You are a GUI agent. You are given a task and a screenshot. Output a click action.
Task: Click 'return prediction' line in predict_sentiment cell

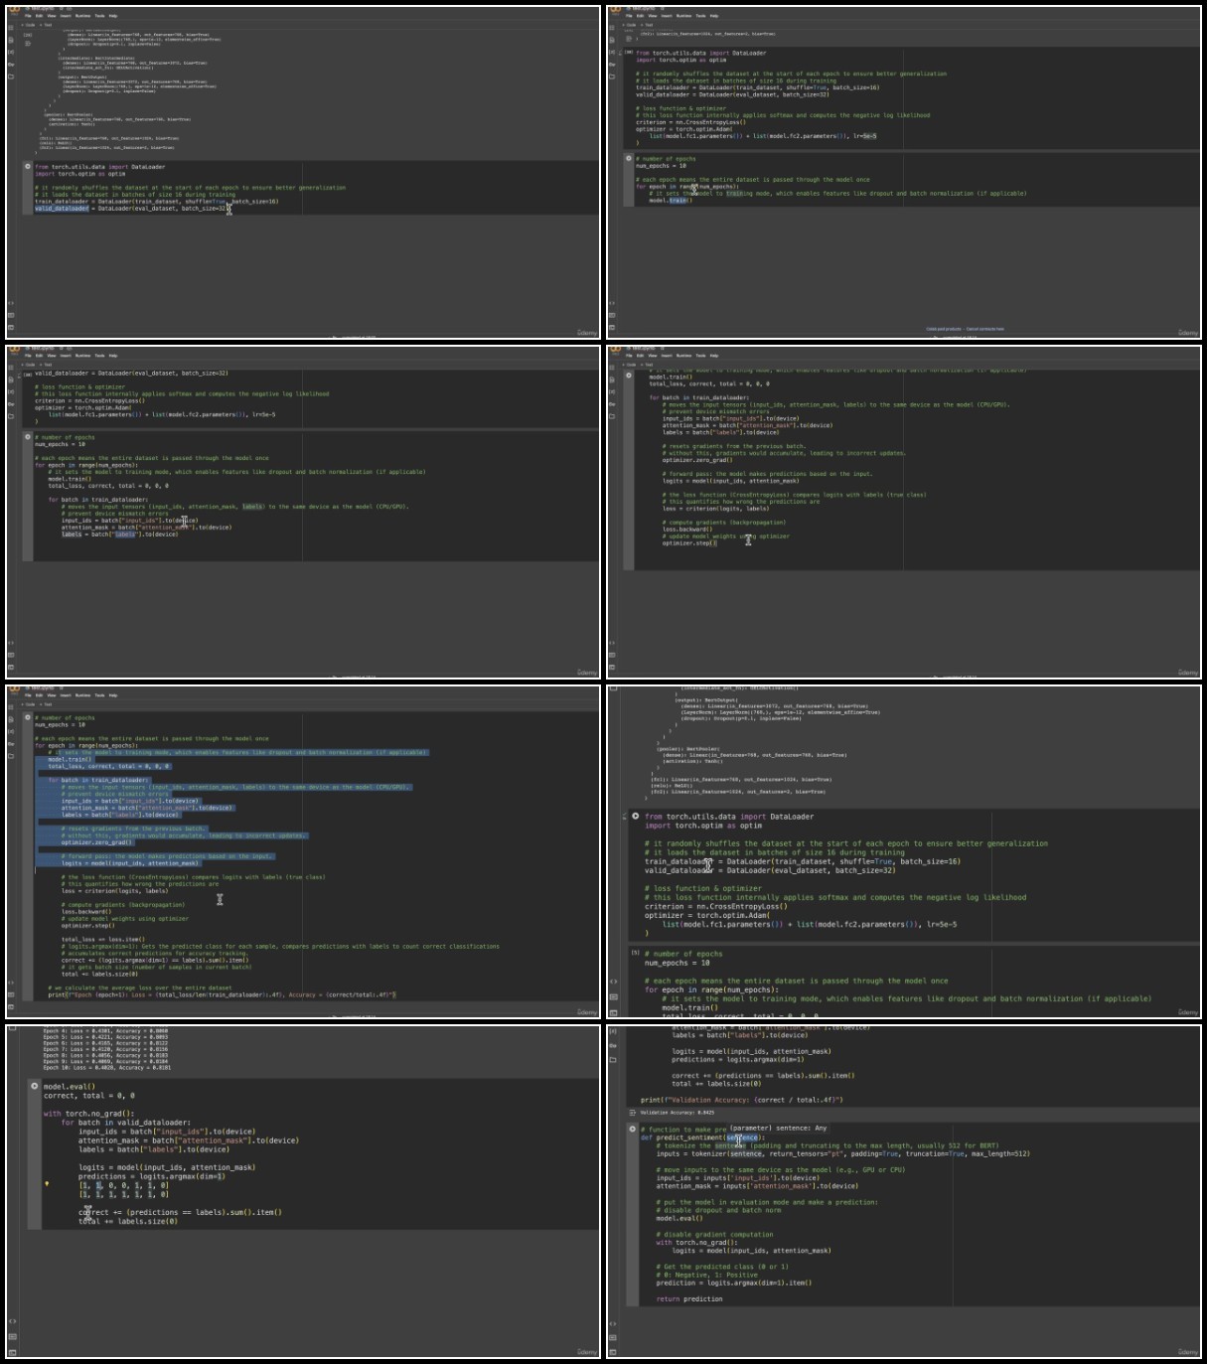[x=689, y=1298]
